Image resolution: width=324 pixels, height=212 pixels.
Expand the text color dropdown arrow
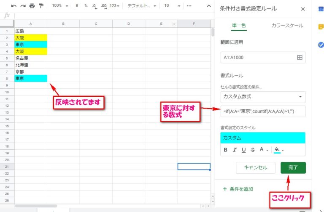coord(267,151)
